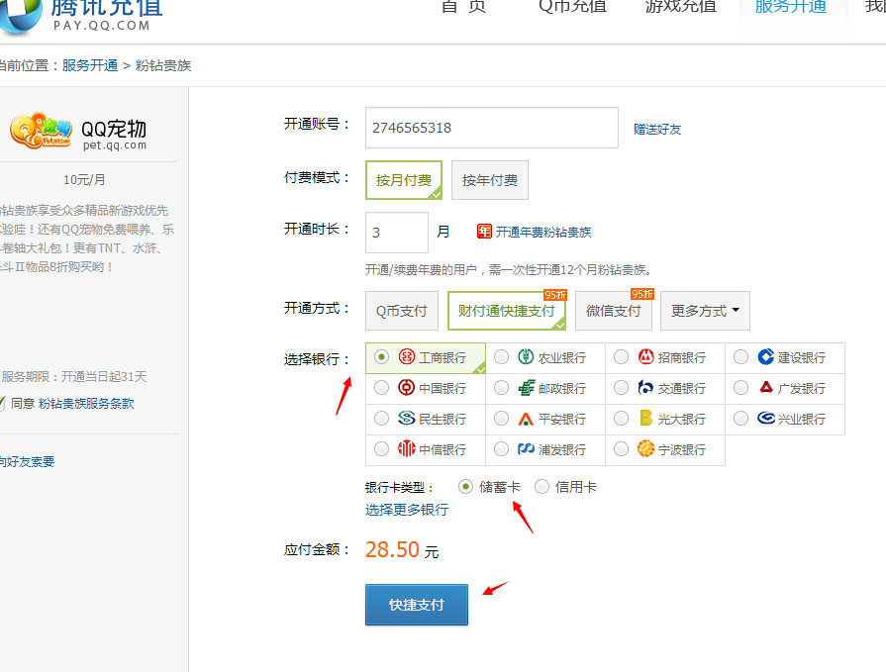Click 服务开通 in the breadcrumb
Viewport: 886px width, 672px height.
click(x=90, y=65)
